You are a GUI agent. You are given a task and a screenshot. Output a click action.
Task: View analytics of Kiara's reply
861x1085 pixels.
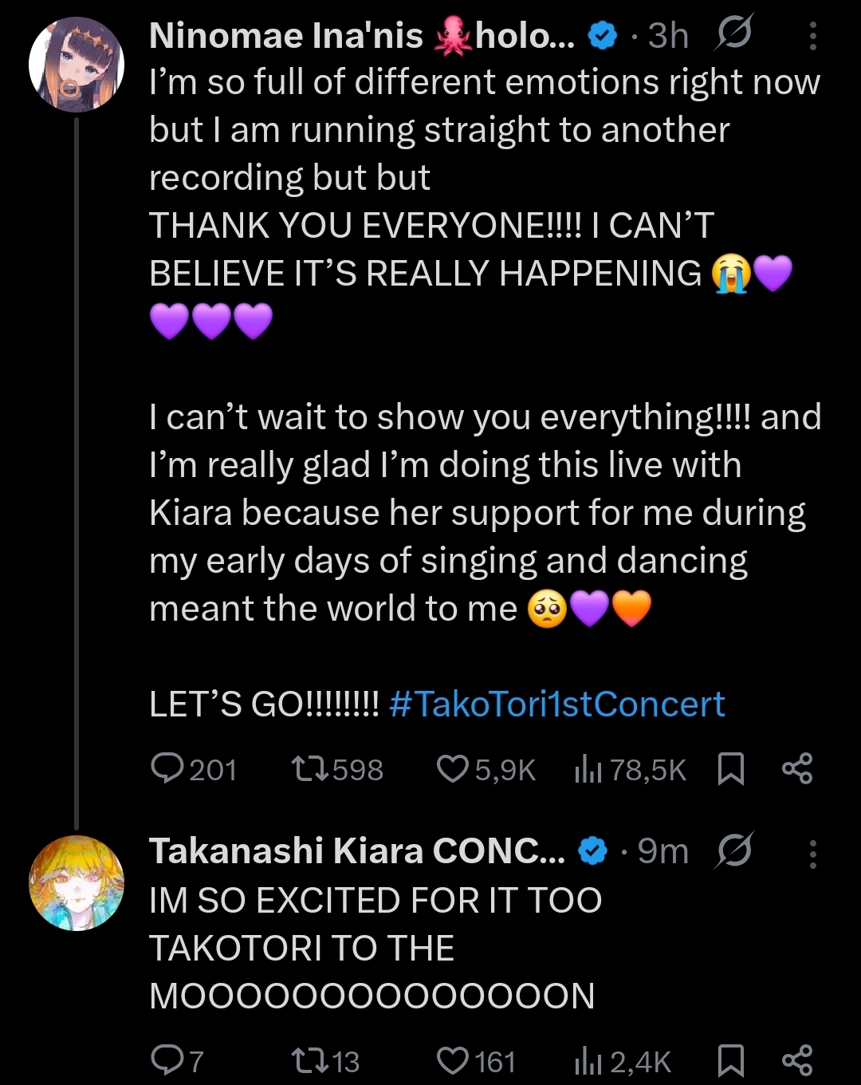[x=588, y=1061]
